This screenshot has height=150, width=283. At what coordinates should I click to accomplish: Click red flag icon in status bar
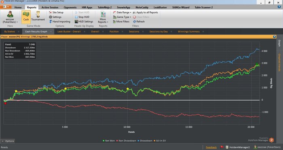222,147
